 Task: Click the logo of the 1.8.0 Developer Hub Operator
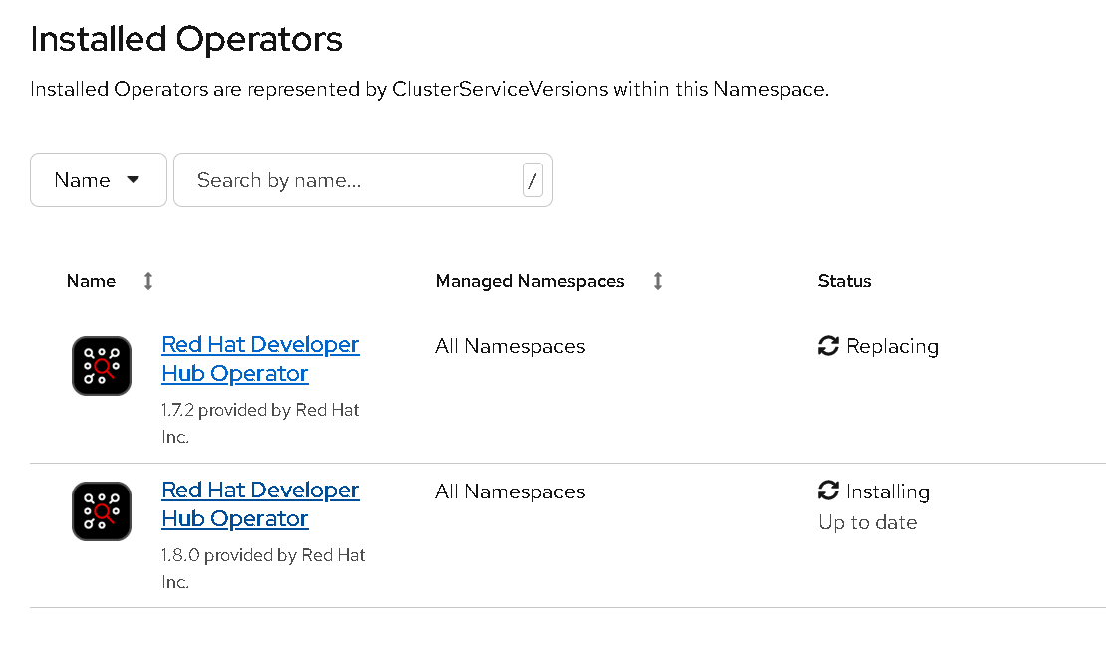pos(102,511)
